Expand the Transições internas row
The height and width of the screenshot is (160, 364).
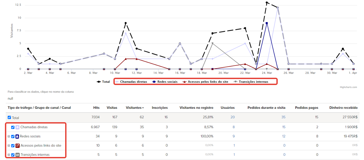9,155
